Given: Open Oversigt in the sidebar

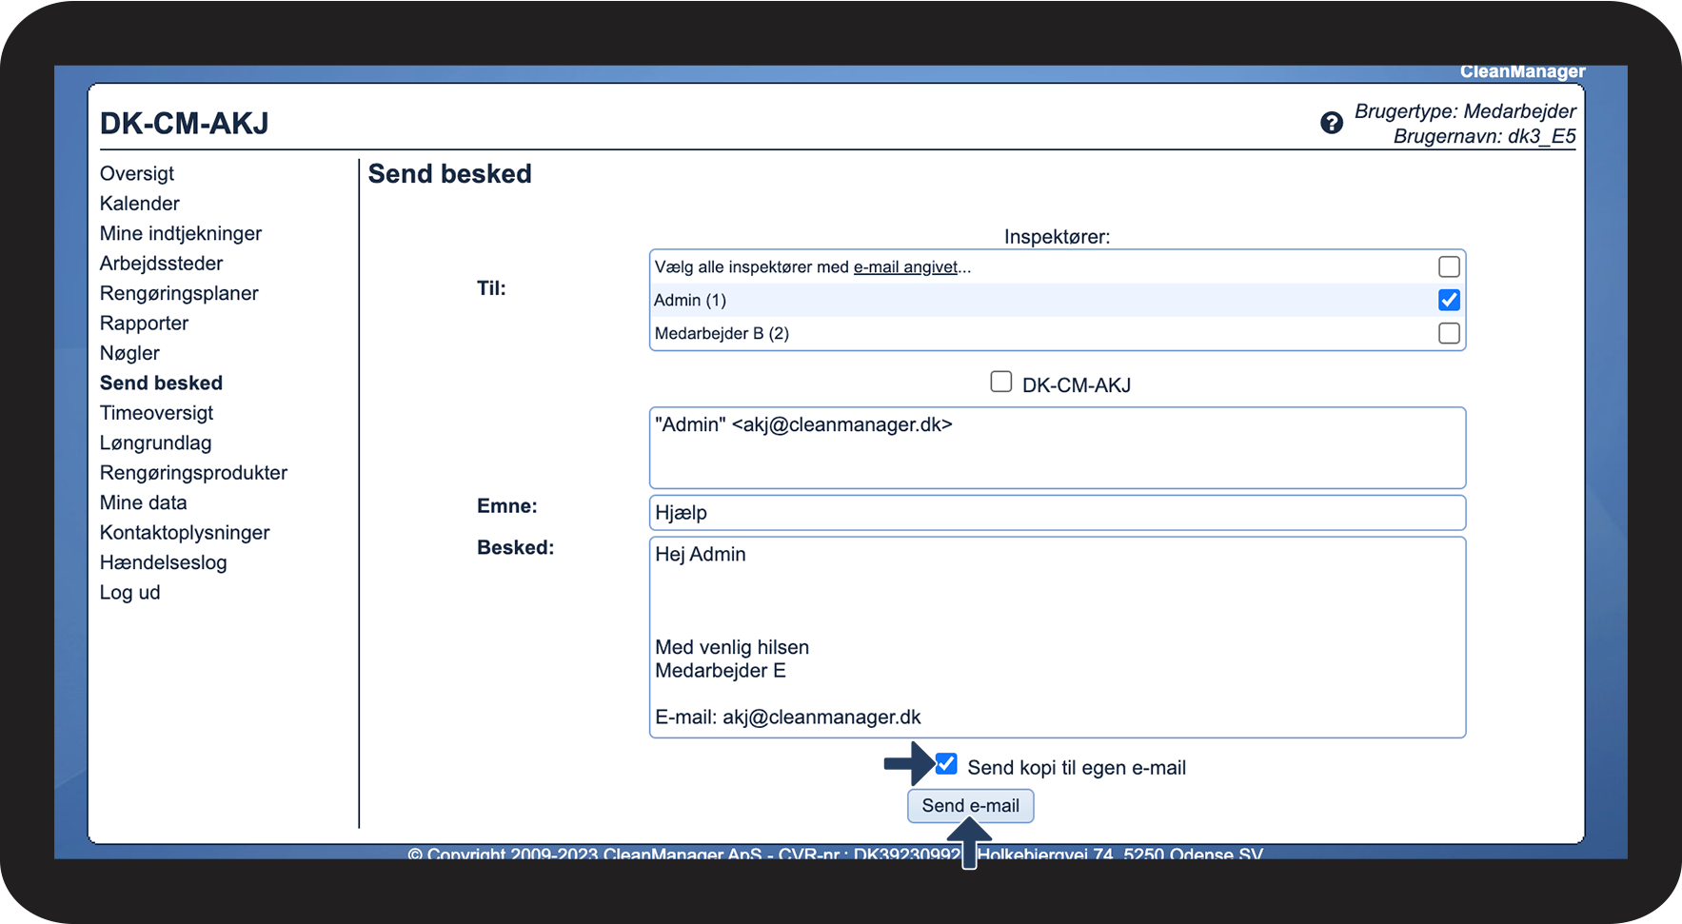Looking at the screenshot, I should point(137,173).
